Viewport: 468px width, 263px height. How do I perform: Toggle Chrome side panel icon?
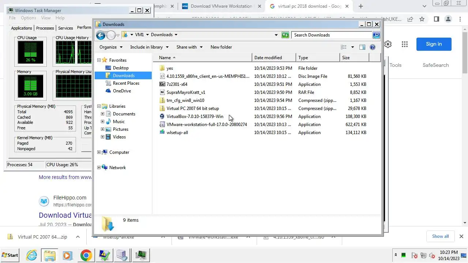(436, 19)
